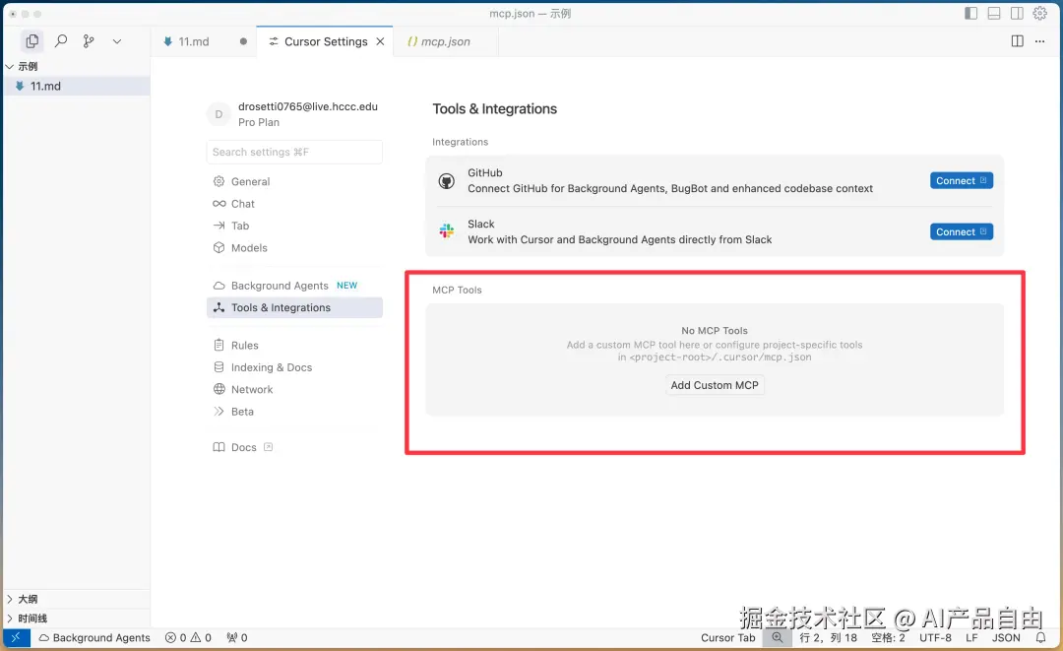
Task: Open Tab settings
Action: 294,226
